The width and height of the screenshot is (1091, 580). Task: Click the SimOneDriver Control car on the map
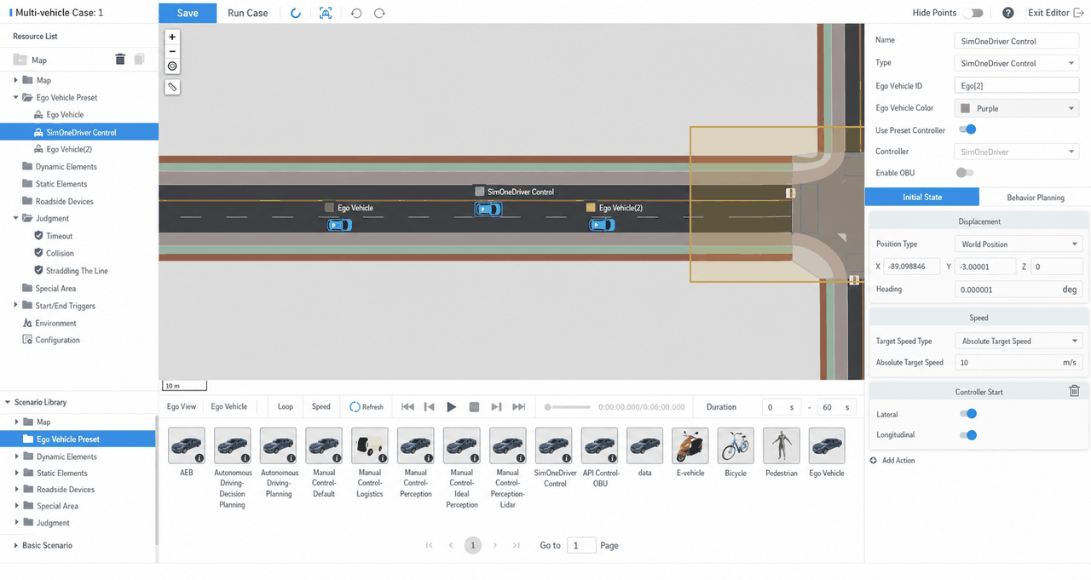pyautogui.click(x=488, y=210)
